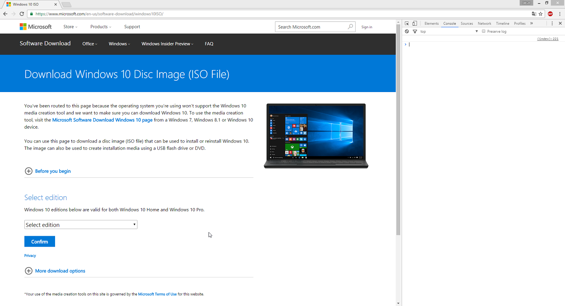The height and width of the screenshot is (306, 565).
Task: Toggle the DevTools device toolbar
Action: tap(415, 24)
